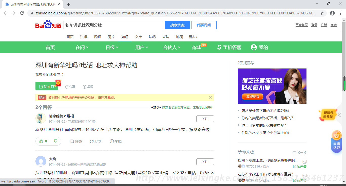Viewport: 346px width, 186px height.
Task: Click 我来答 beside 等755316人想问
Action: pos(300,167)
